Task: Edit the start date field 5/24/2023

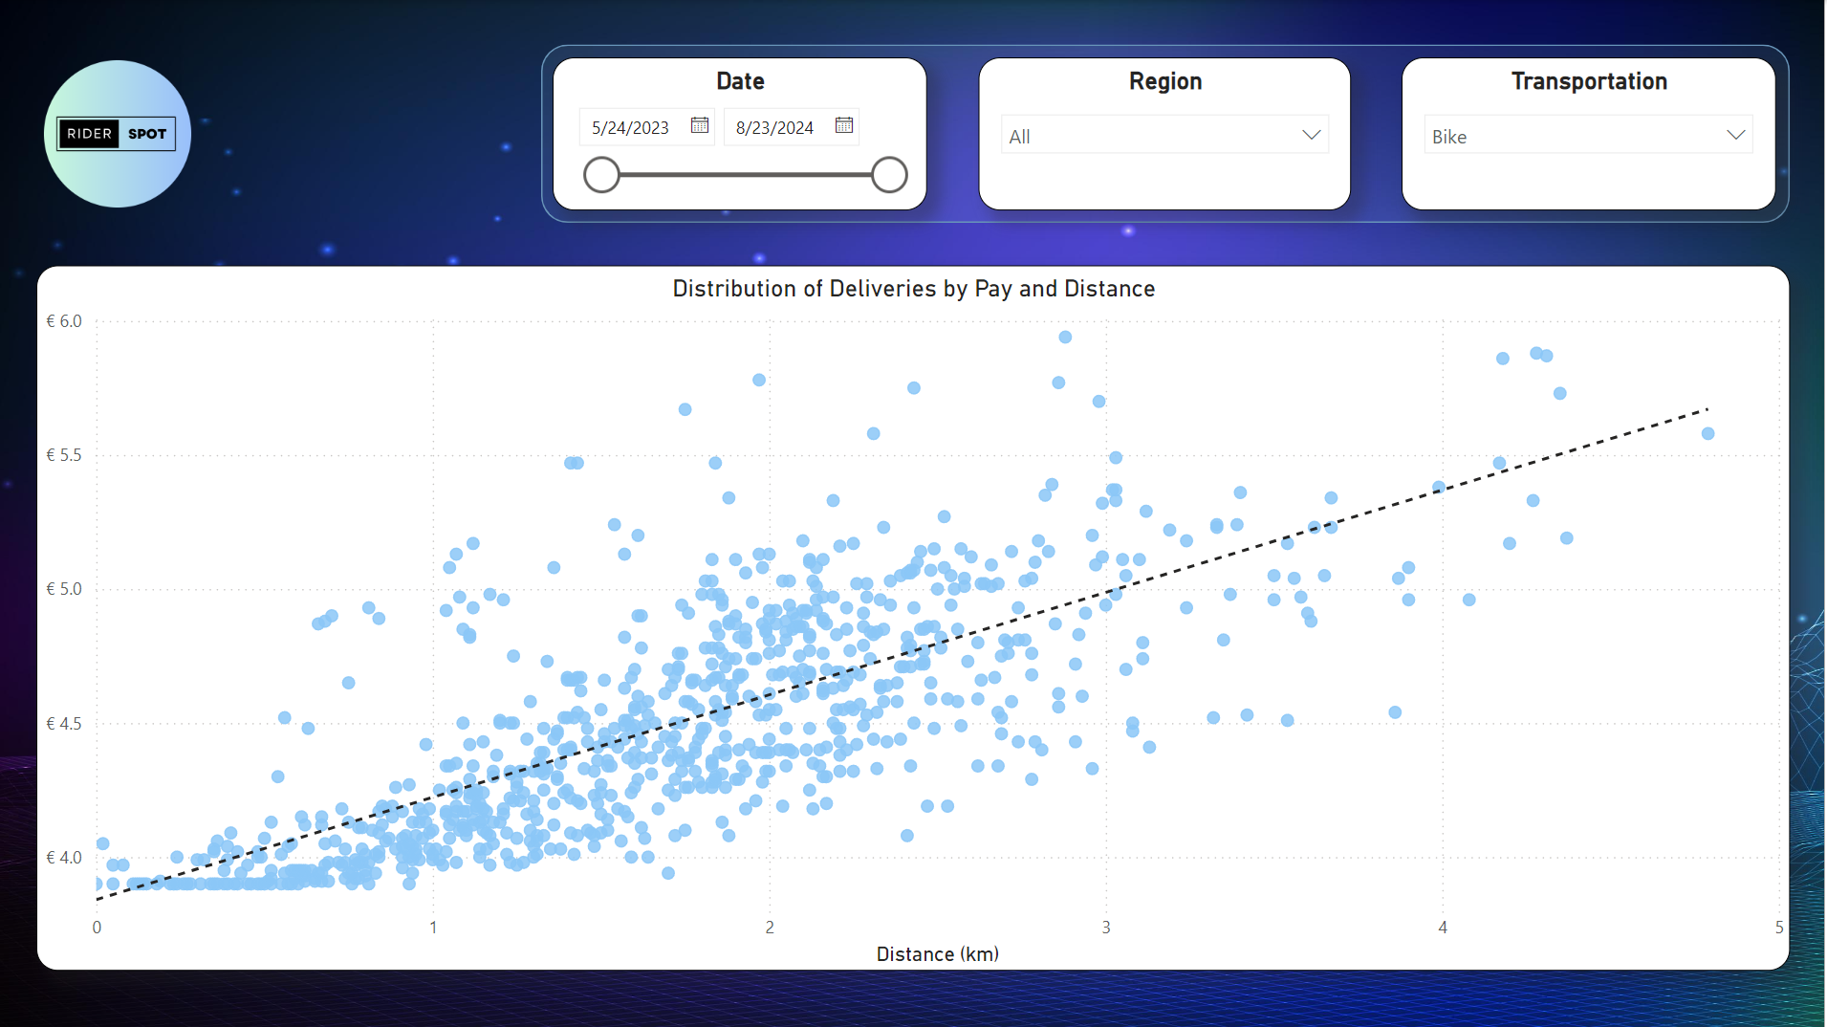Action: coord(631,127)
